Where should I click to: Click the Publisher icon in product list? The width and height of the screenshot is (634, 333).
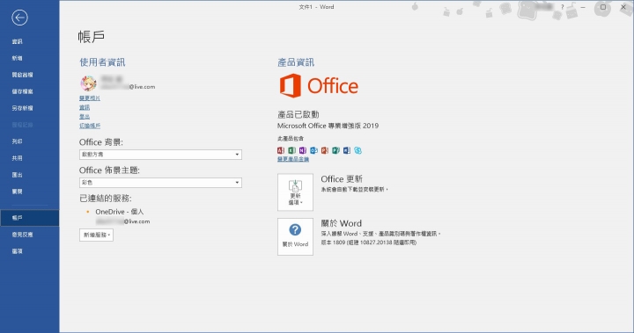tap(335, 150)
